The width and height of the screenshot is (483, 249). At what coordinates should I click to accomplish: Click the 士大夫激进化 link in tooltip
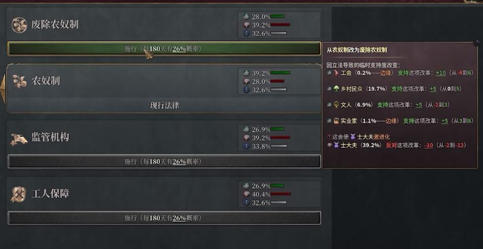pos(373,137)
